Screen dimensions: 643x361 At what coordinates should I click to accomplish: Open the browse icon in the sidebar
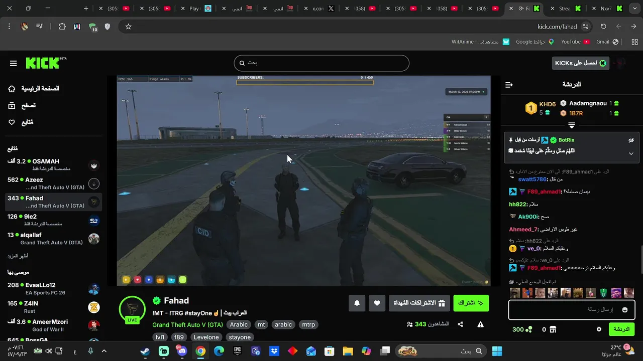pos(12,105)
